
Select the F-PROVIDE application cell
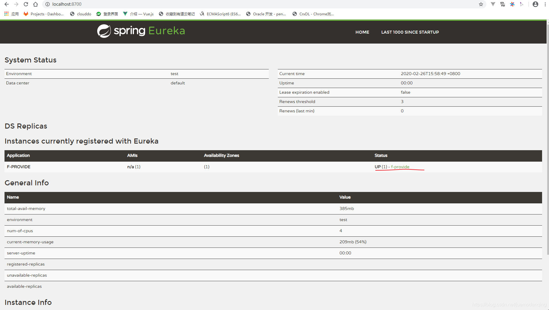pos(19,167)
